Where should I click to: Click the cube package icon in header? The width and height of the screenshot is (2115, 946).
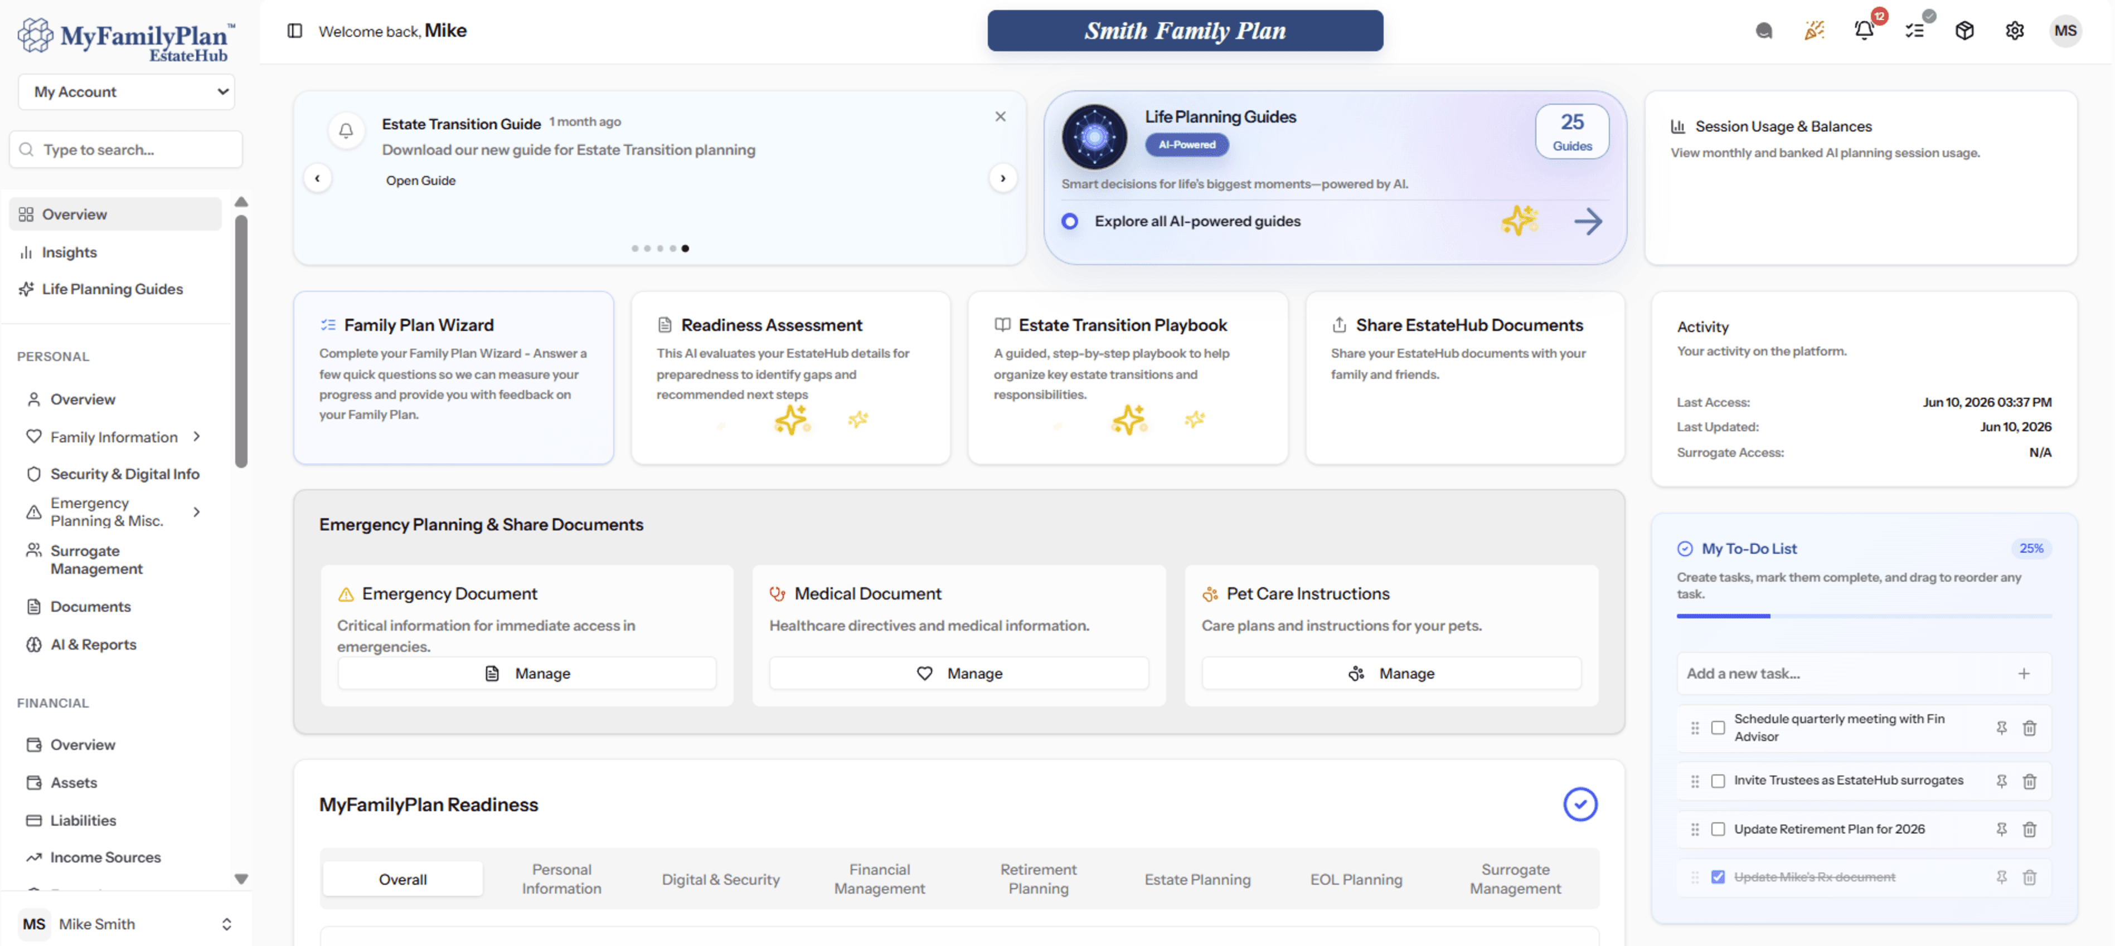click(x=1964, y=31)
